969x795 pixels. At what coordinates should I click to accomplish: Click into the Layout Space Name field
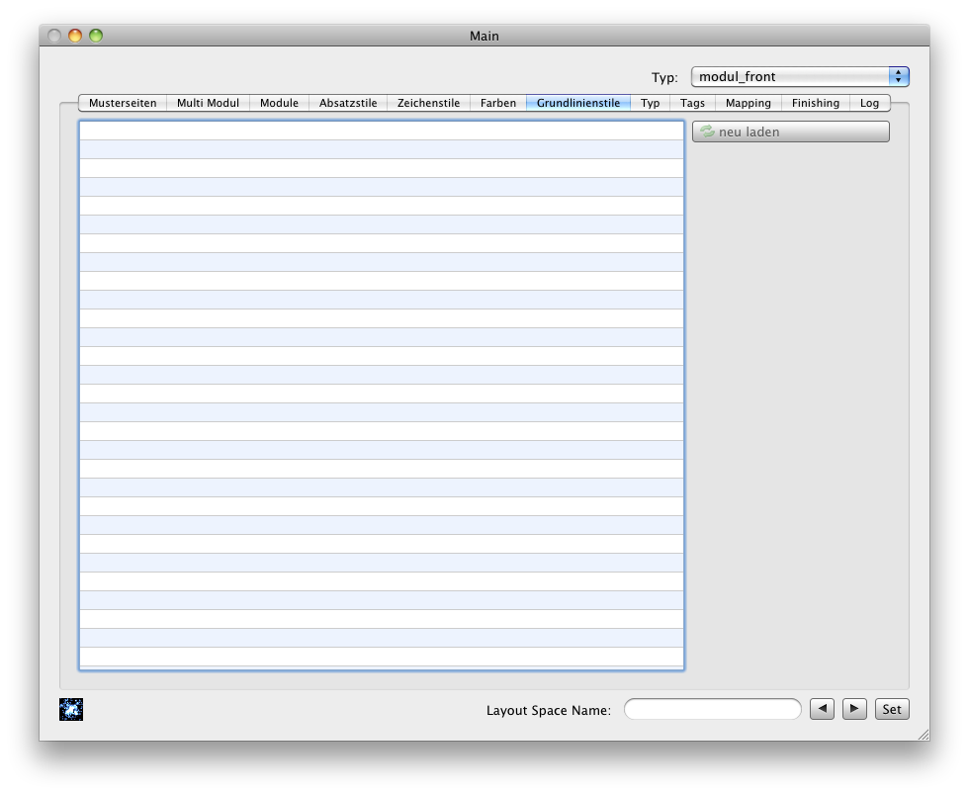coord(712,709)
